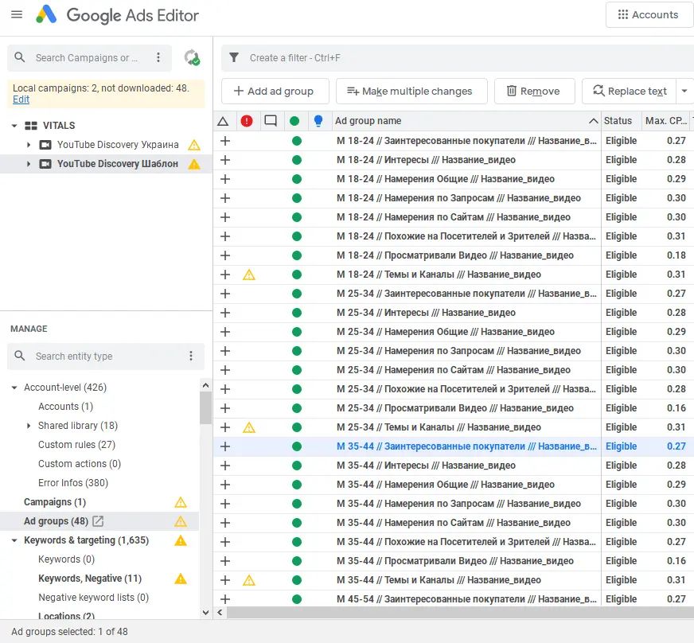Click warning icon next to Keywords, Negative

pyautogui.click(x=181, y=579)
